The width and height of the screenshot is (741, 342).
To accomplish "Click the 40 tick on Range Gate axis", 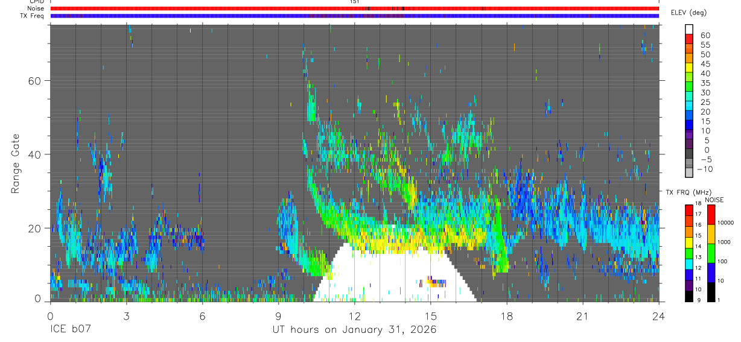I will pos(34,154).
